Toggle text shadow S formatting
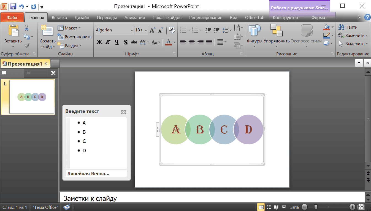 pos(125,42)
